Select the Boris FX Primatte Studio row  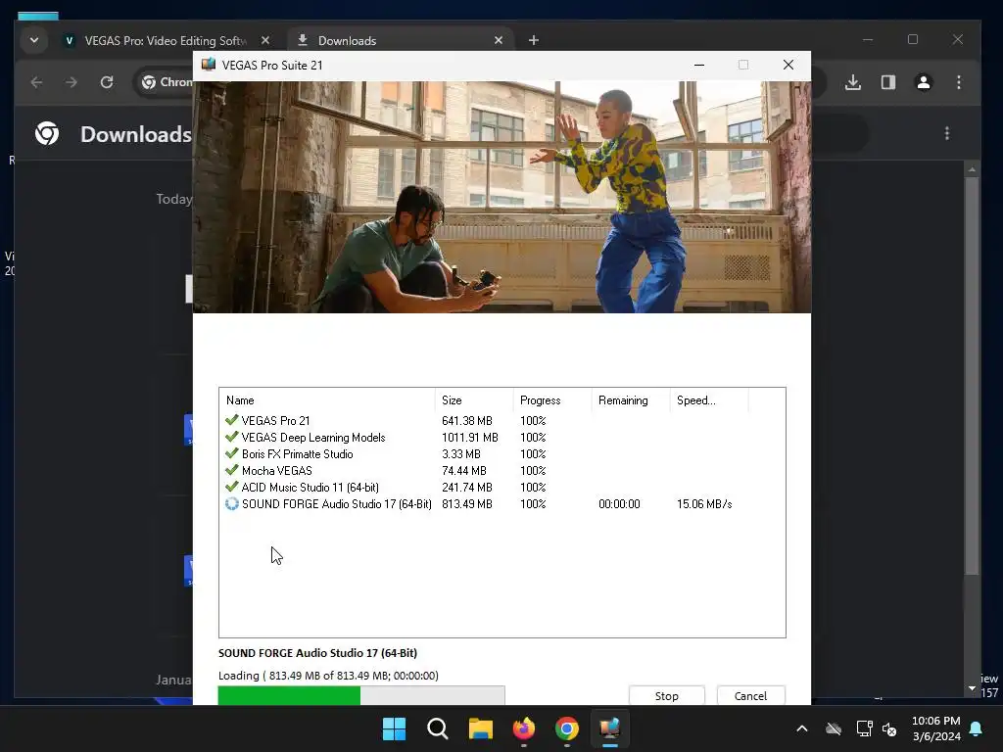(502, 454)
